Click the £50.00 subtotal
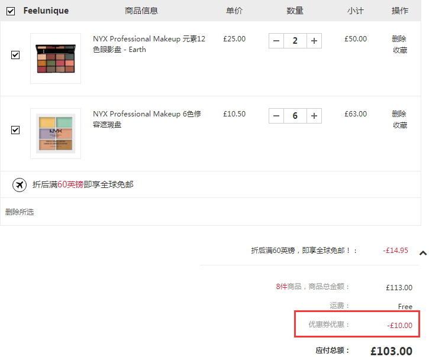The height and width of the screenshot is (357, 429). 356,39
